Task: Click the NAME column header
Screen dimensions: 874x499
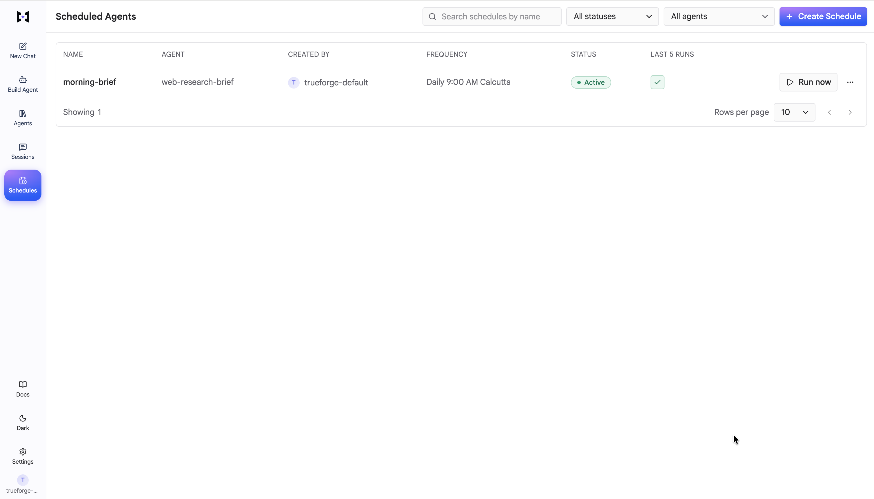Action: tap(73, 54)
